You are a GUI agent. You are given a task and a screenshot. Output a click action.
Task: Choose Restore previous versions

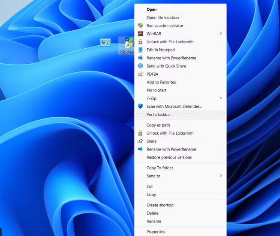pyautogui.click(x=169, y=157)
